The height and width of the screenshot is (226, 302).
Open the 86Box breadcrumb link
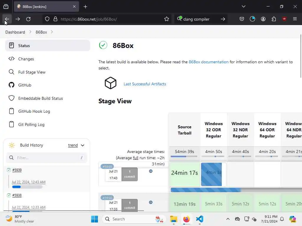point(41,32)
